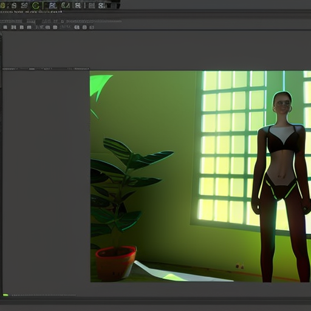Click the green circular C icon in top toolbar
311x311 pixels.
36,5
